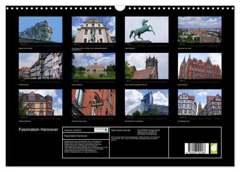Click 'Faszination Hannover' inside the info box
Screen dimensions: 240x172
coord(76,136)
